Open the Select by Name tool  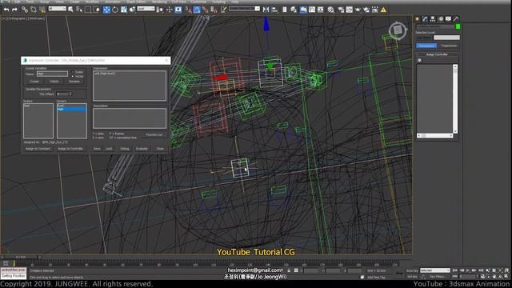[x=79, y=10]
